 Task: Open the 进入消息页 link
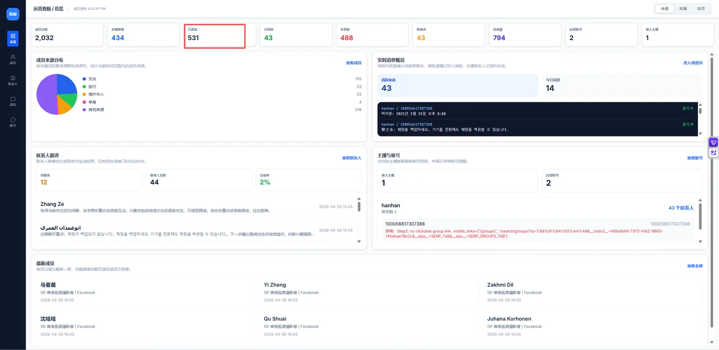693,63
